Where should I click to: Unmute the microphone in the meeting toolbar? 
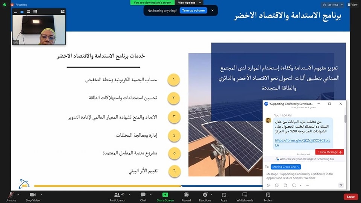coord(11,195)
